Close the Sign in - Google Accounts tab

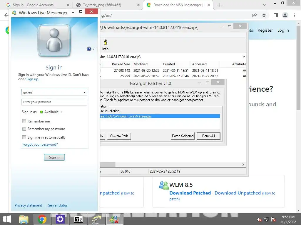(68, 5)
